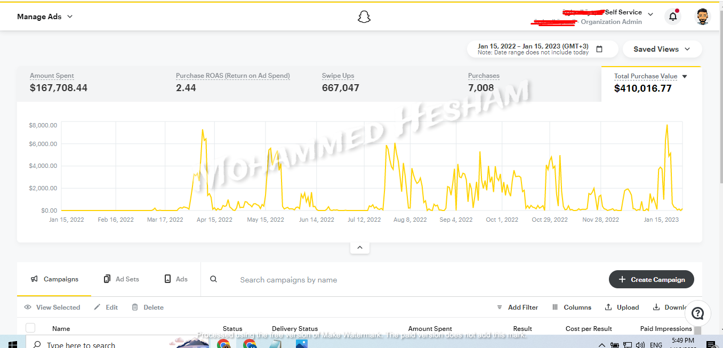Viewport: 723px width, 348px height.
Task: Click View Selected eye toggle
Action: point(52,307)
